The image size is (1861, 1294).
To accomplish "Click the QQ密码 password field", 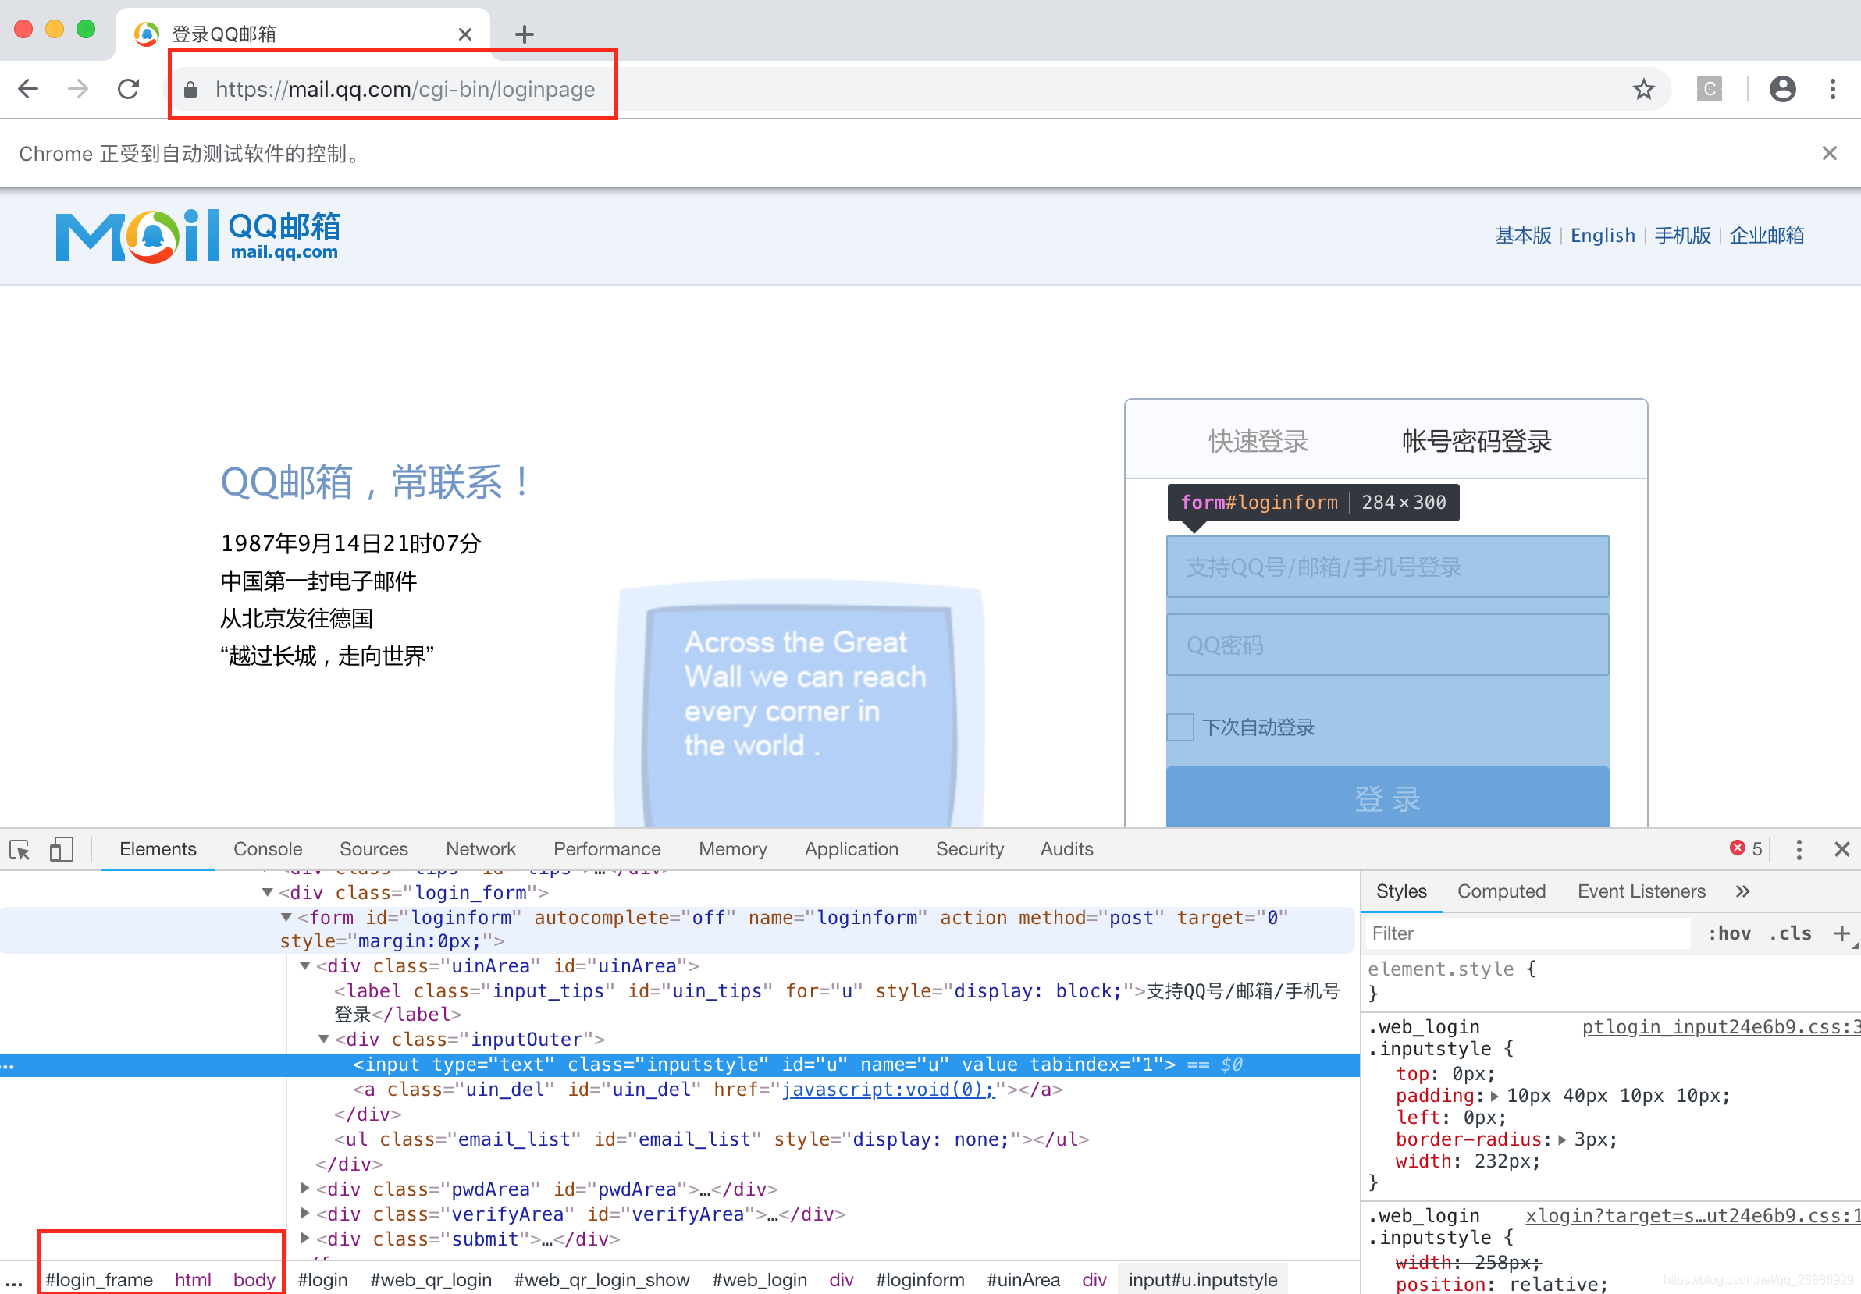I will (x=1388, y=644).
